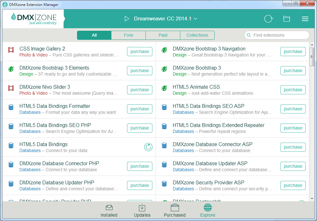Click the search magnifier icon
This screenshot has width=317, height=221.
pos(249,35)
